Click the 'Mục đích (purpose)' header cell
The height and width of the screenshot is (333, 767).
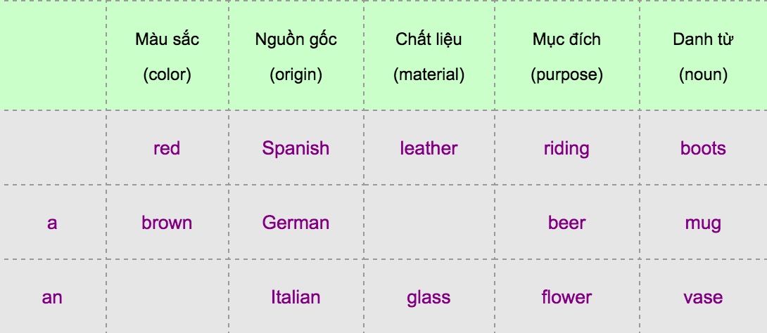pyautogui.click(x=566, y=56)
